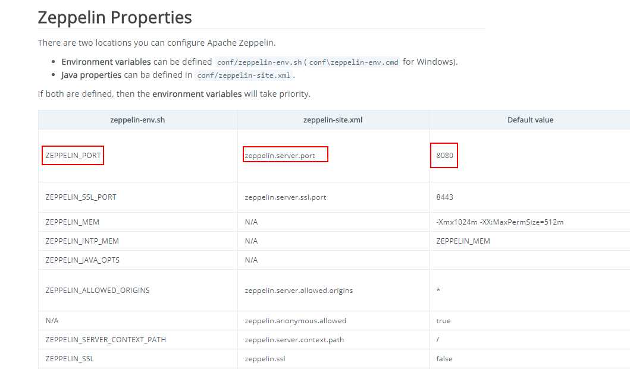Viewport: 630px width, 369px height.
Task: Click the ZEPPELIN_SSL_PORT cell
Action: pyautogui.click(x=81, y=197)
